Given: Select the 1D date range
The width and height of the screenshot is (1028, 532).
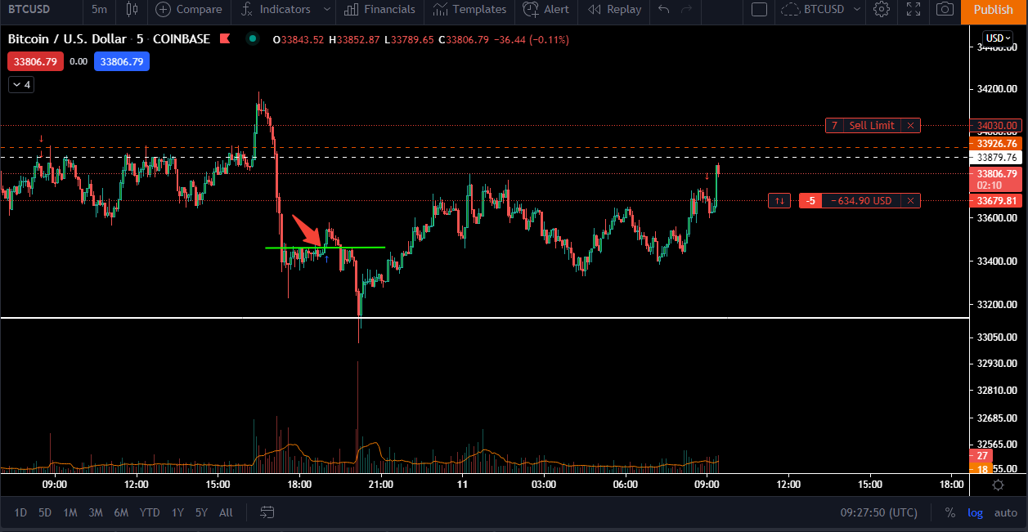Looking at the screenshot, I should click(20, 512).
